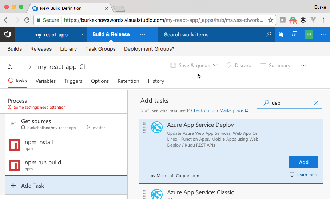
Task: Add the Azure App Service Deploy task
Action: (303, 162)
